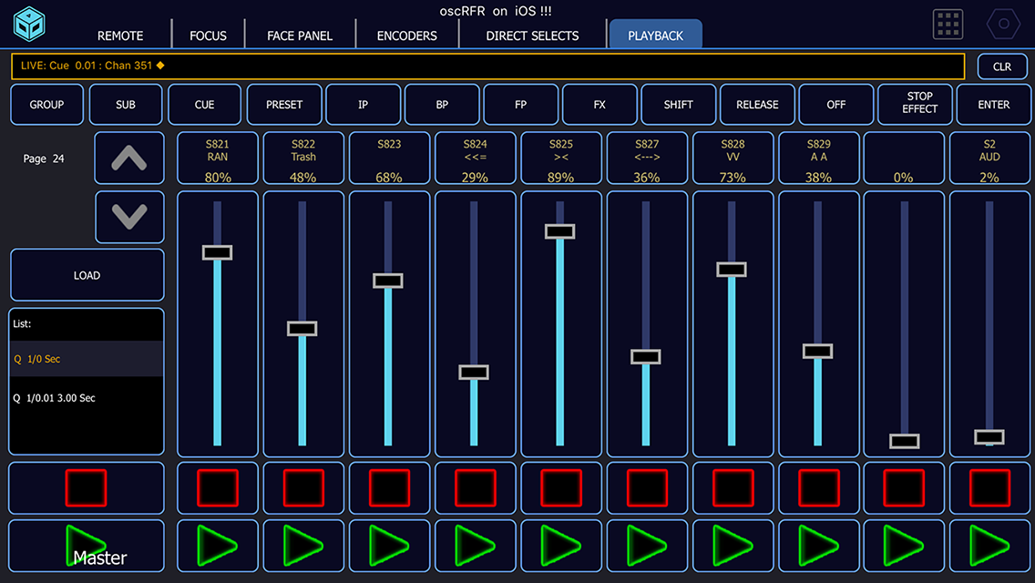Open the DIRECT SELECTS tab
The image size is (1035, 583).
click(532, 36)
